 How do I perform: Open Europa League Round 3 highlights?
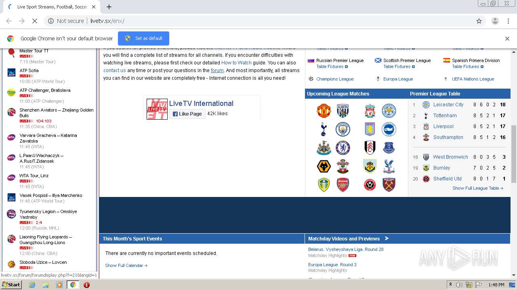[x=332, y=265]
